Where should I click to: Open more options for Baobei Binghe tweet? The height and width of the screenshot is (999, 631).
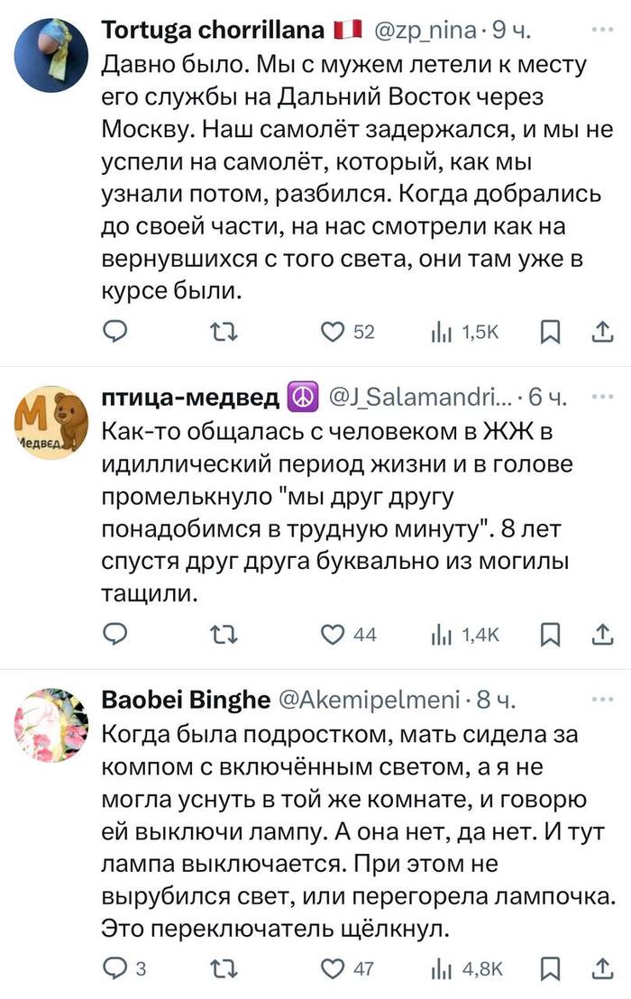(x=600, y=699)
